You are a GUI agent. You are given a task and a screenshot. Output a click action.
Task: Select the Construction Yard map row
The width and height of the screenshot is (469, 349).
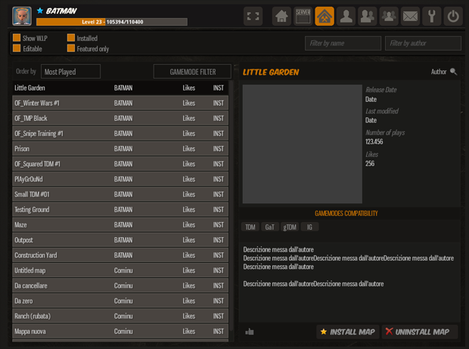pos(120,255)
